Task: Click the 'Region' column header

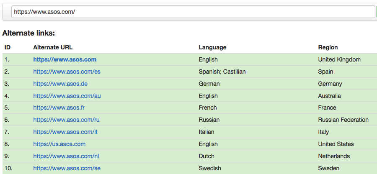Action: click(328, 48)
